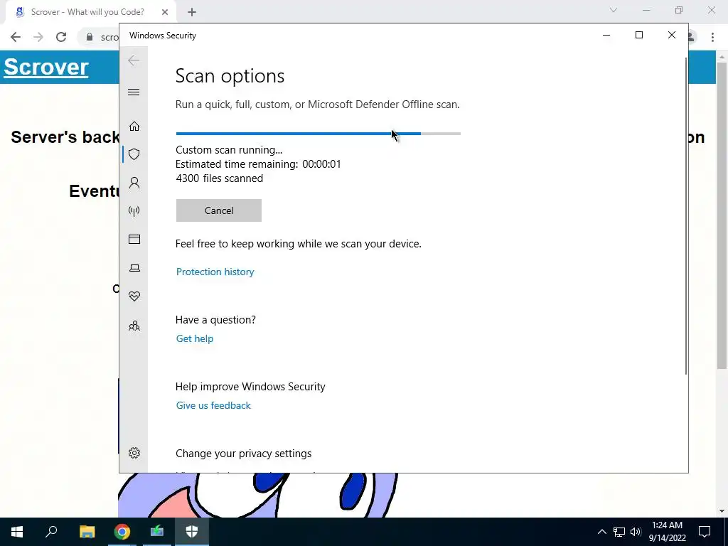The width and height of the screenshot is (728, 546).
Task: Open Windows Start menu
Action: tap(17, 532)
